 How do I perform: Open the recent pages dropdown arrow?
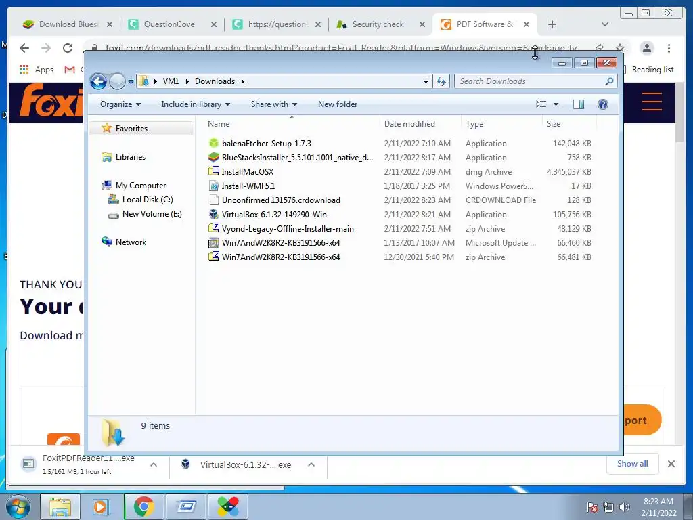[x=131, y=82]
